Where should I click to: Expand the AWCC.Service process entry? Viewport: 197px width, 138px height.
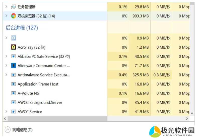coord(6,112)
